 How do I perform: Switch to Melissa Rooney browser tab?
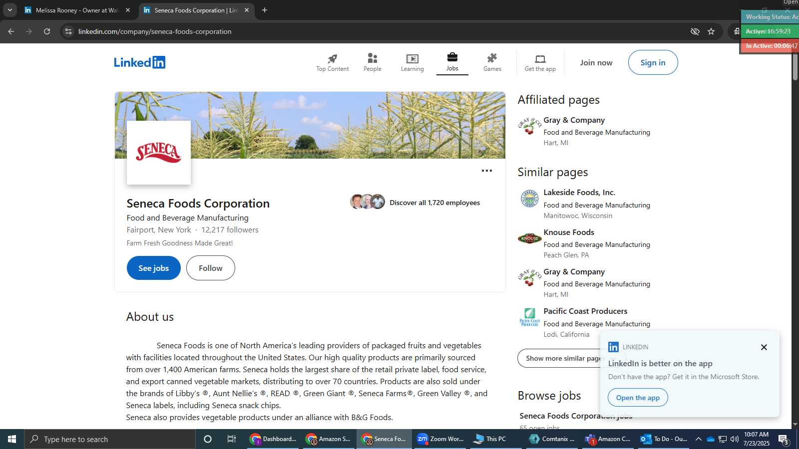click(76, 10)
